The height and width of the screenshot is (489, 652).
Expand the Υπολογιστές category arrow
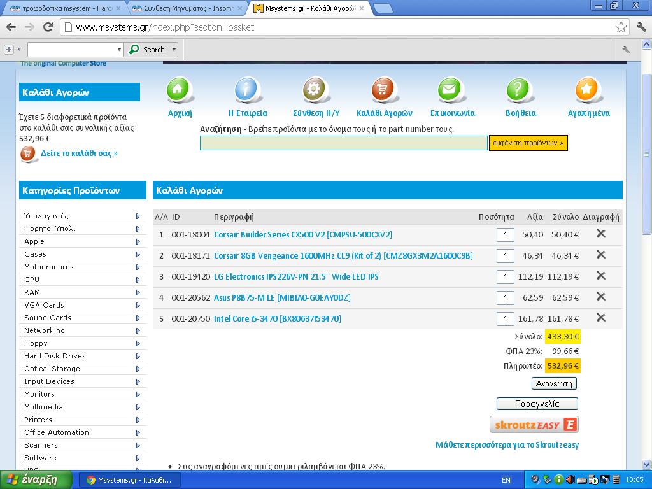click(138, 216)
